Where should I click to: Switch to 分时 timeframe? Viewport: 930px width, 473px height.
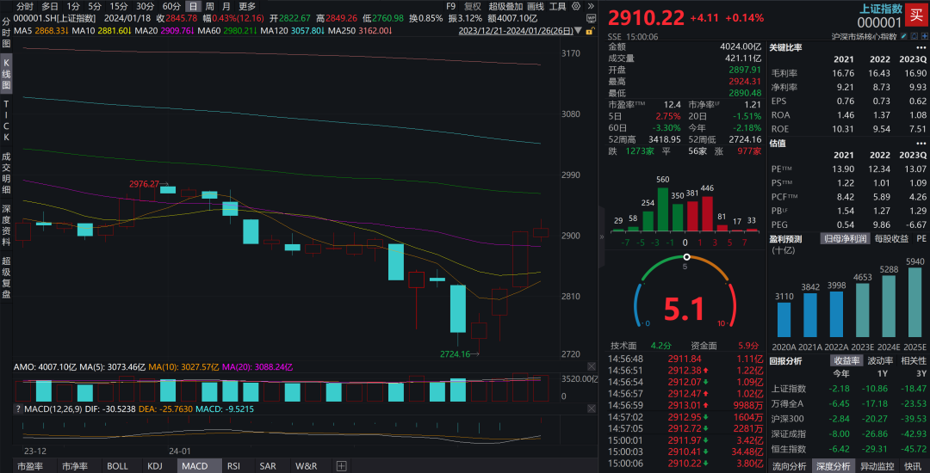pyautogui.click(x=24, y=6)
